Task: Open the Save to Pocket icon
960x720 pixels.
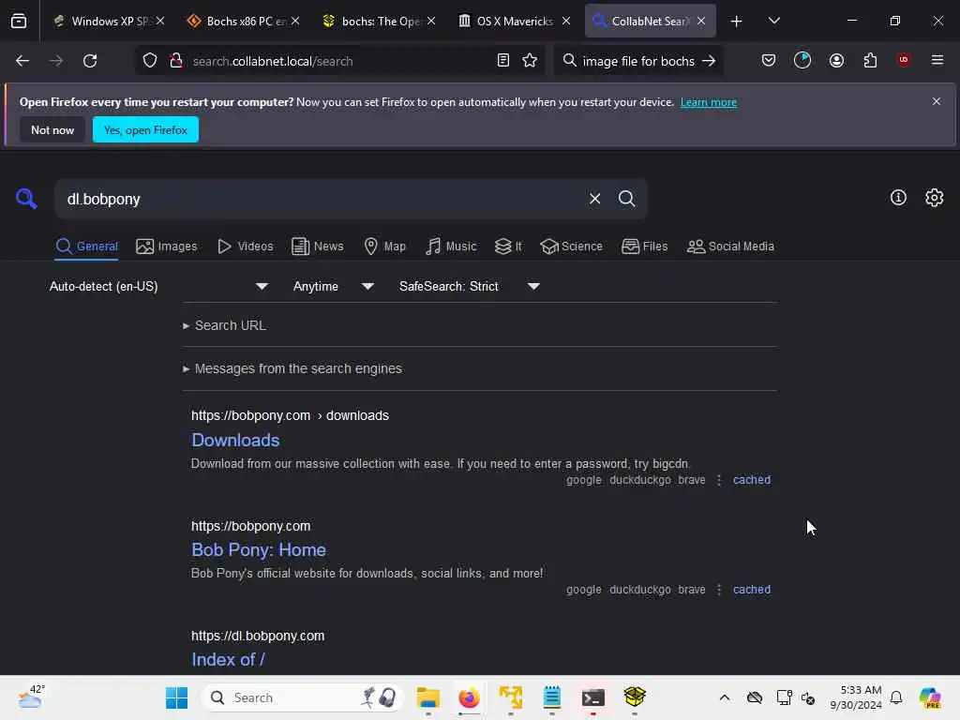Action: 769,60
